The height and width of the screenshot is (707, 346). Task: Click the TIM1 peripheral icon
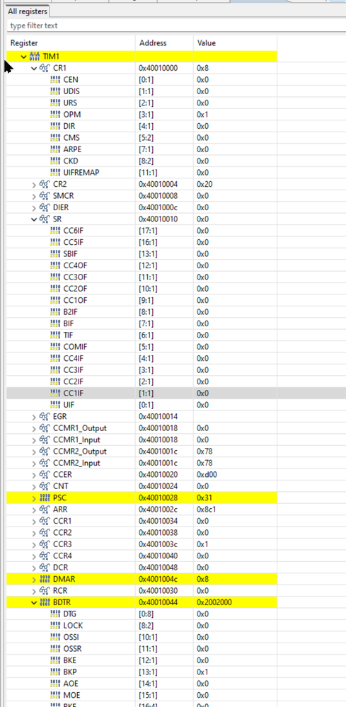pos(34,57)
